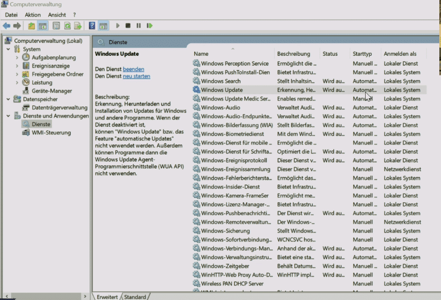Image resolution: width=441 pixels, height=300 pixels.
Task: Switch to the Erweitert tab
Action: (107, 297)
